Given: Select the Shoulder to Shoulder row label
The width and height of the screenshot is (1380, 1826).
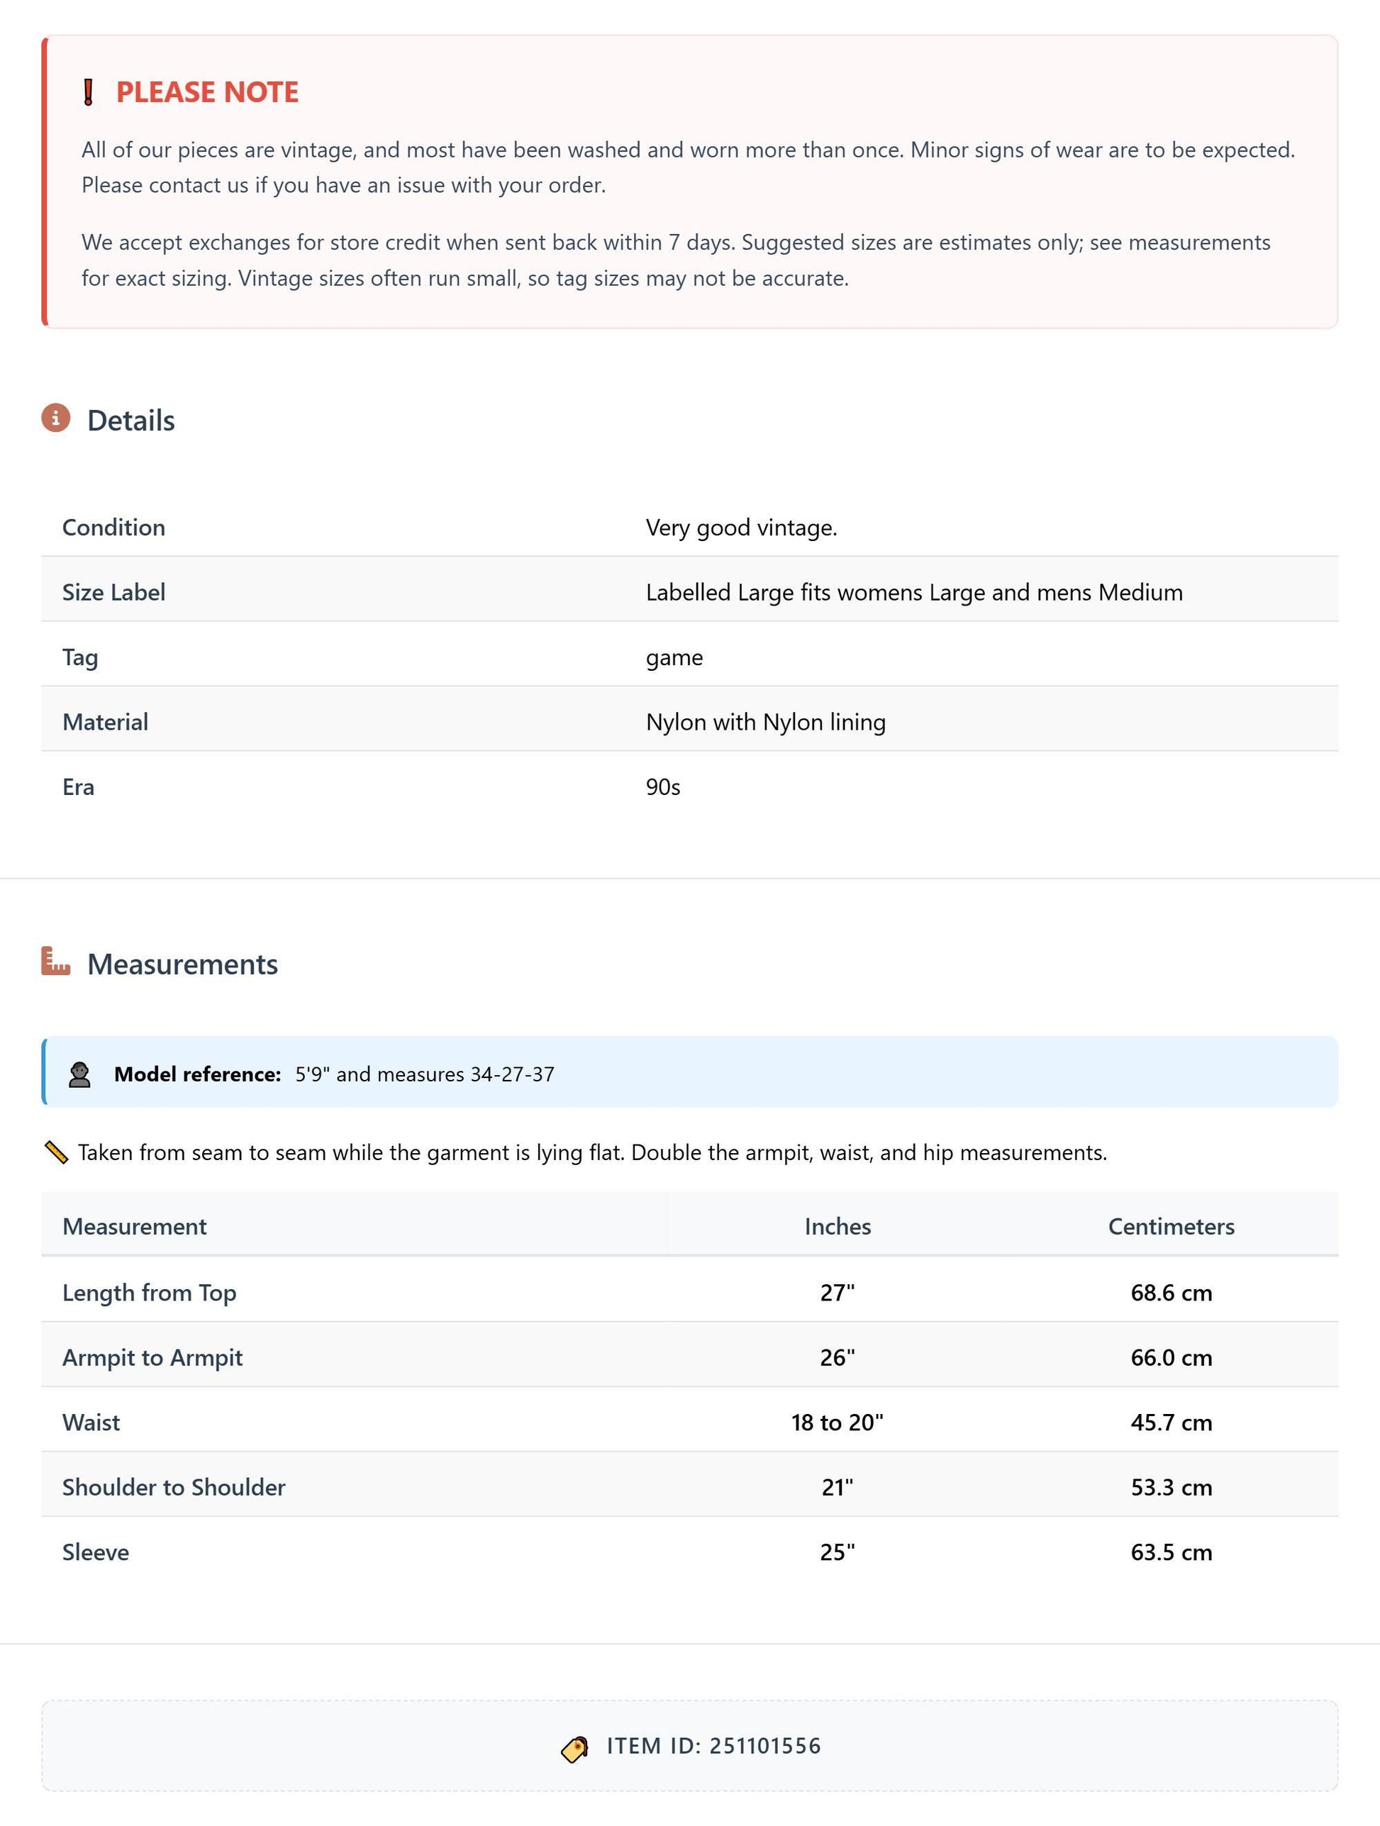Looking at the screenshot, I should coord(174,1488).
